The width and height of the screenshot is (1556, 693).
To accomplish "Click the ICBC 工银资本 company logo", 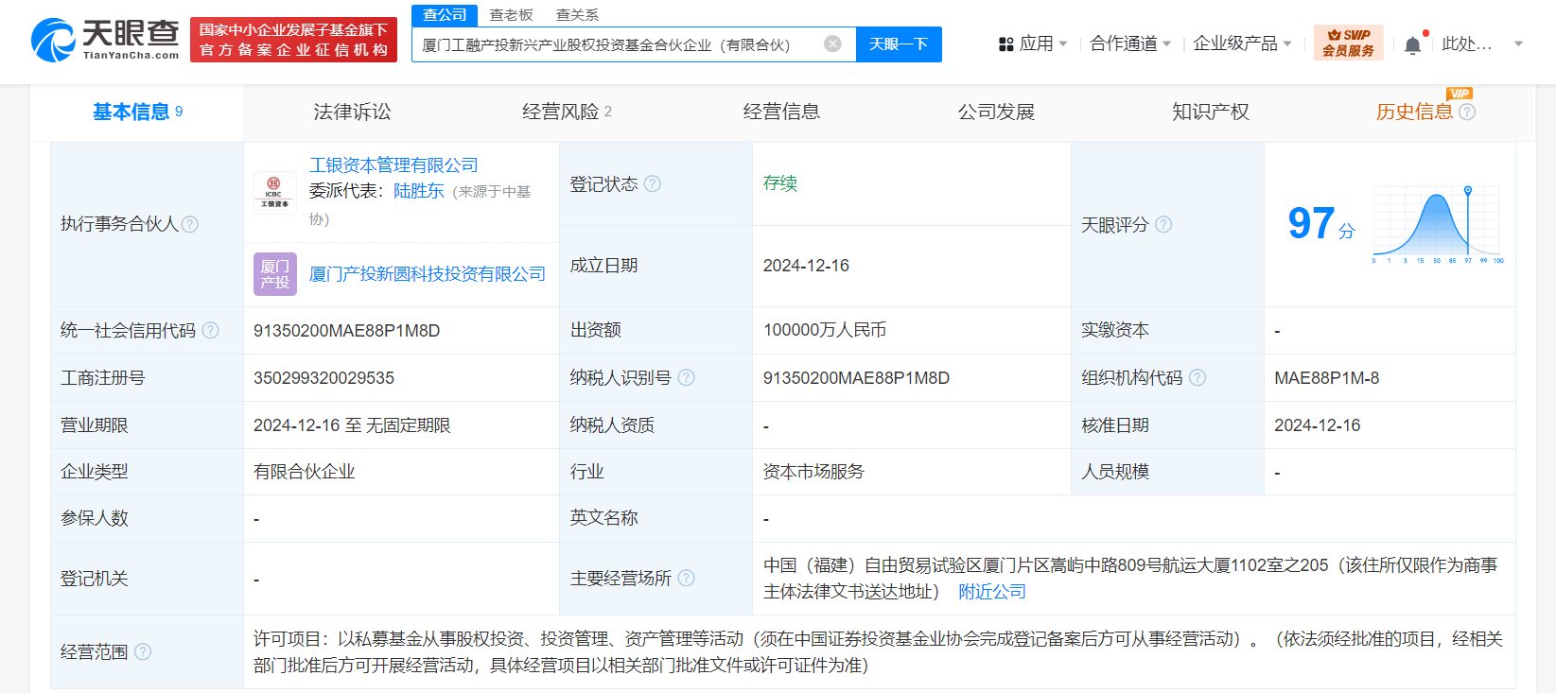I will coord(274,193).
